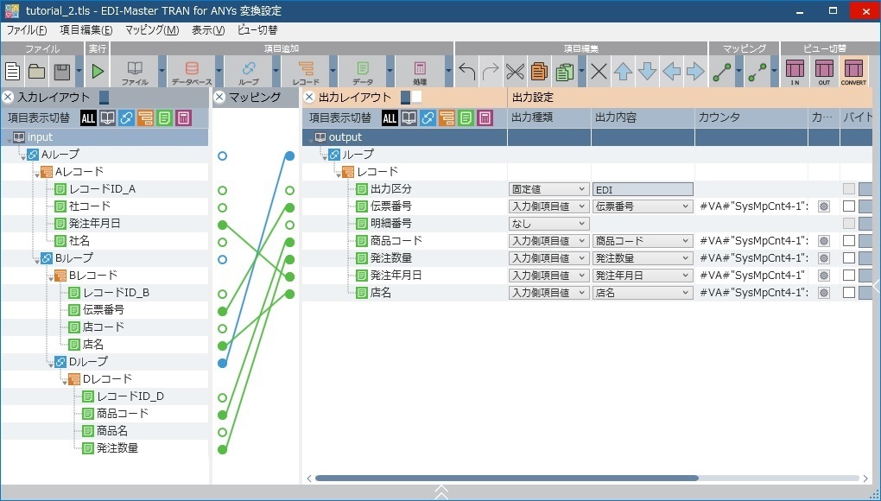The height and width of the screenshot is (501, 881).
Task: Click the Undo arrow icon
Action: click(x=467, y=71)
